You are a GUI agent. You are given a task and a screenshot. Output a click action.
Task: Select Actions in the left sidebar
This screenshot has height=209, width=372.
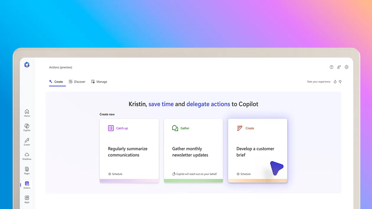[27, 185]
